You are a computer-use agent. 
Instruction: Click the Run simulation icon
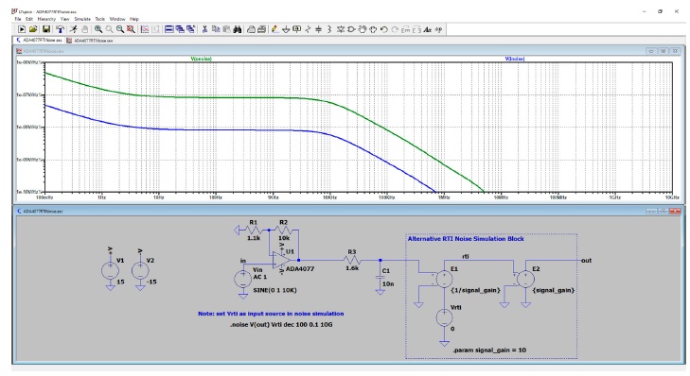(x=22, y=29)
